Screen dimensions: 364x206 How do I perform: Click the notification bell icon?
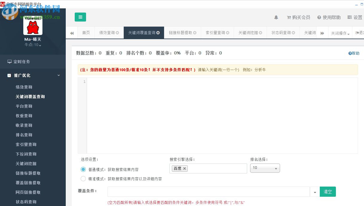pos(276,17)
